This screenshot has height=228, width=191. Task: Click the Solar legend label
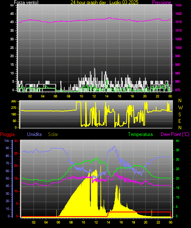click(53, 134)
